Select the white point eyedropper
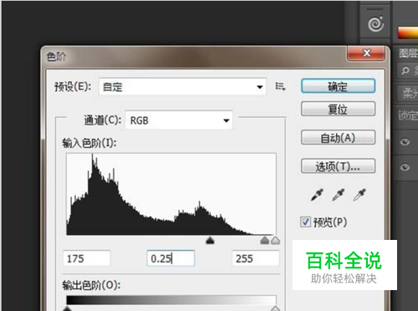Screen dimensions: 418x311 coord(359,195)
